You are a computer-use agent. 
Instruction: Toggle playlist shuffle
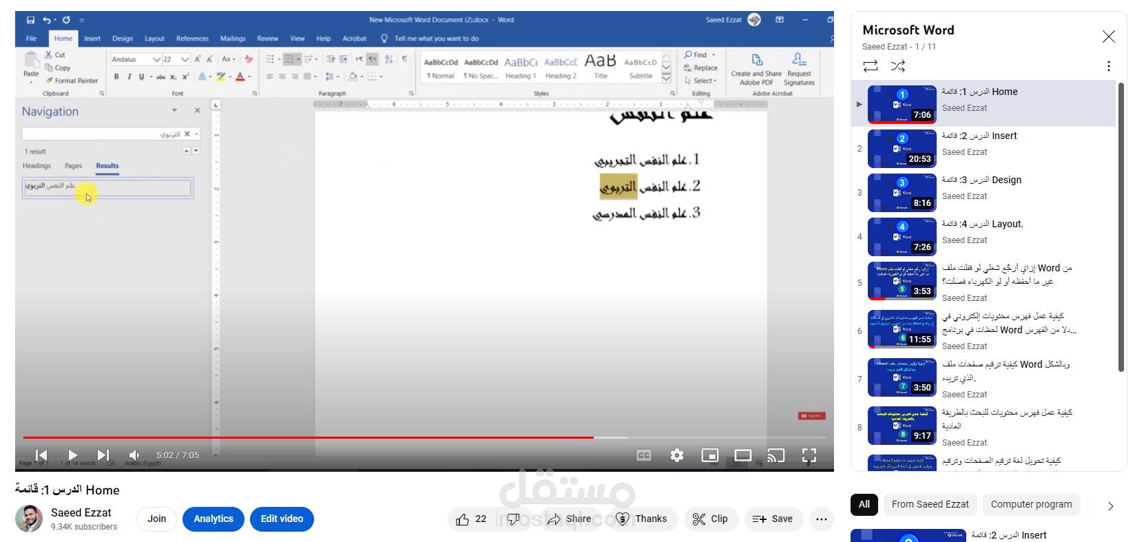898,66
